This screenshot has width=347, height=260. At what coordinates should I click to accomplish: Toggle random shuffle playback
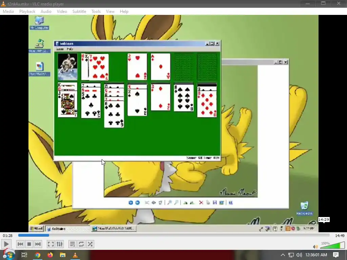coord(90,244)
